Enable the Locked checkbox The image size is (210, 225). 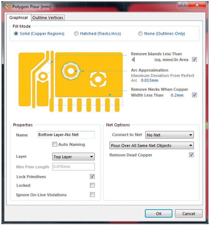92,185
